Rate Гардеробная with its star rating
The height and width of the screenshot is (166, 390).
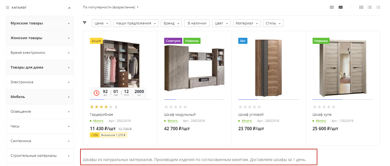click(x=101, y=107)
